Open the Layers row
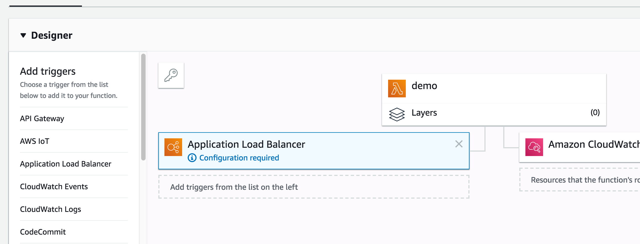Image resolution: width=640 pixels, height=244 pixels. [x=494, y=115]
